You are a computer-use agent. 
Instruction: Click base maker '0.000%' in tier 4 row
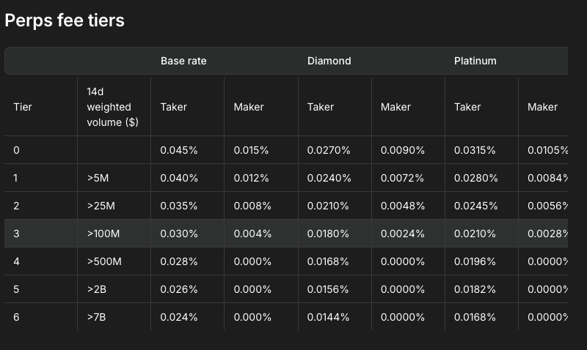pyautogui.click(x=252, y=261)
